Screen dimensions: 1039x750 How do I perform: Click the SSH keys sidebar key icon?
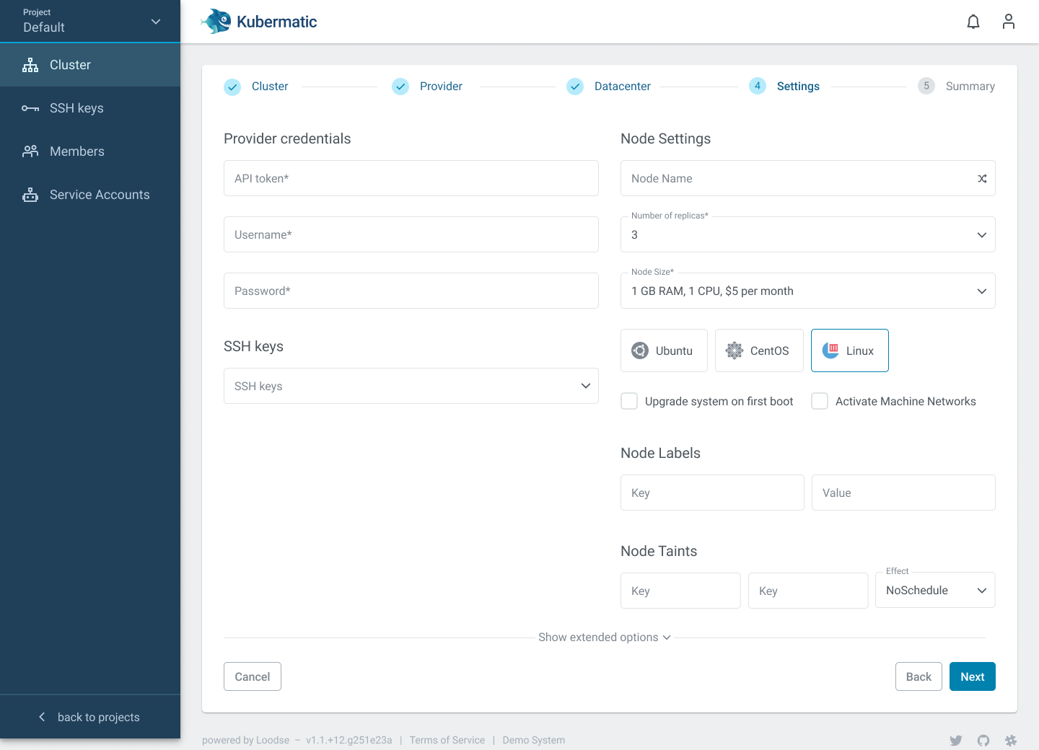click(30, 108)
